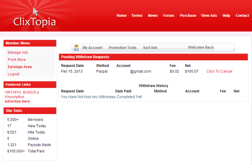Open the Home page

tap(122, 16)
